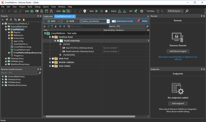Screen dimensions: 206x122
Task: Open the Project menu
Action: 22,7
